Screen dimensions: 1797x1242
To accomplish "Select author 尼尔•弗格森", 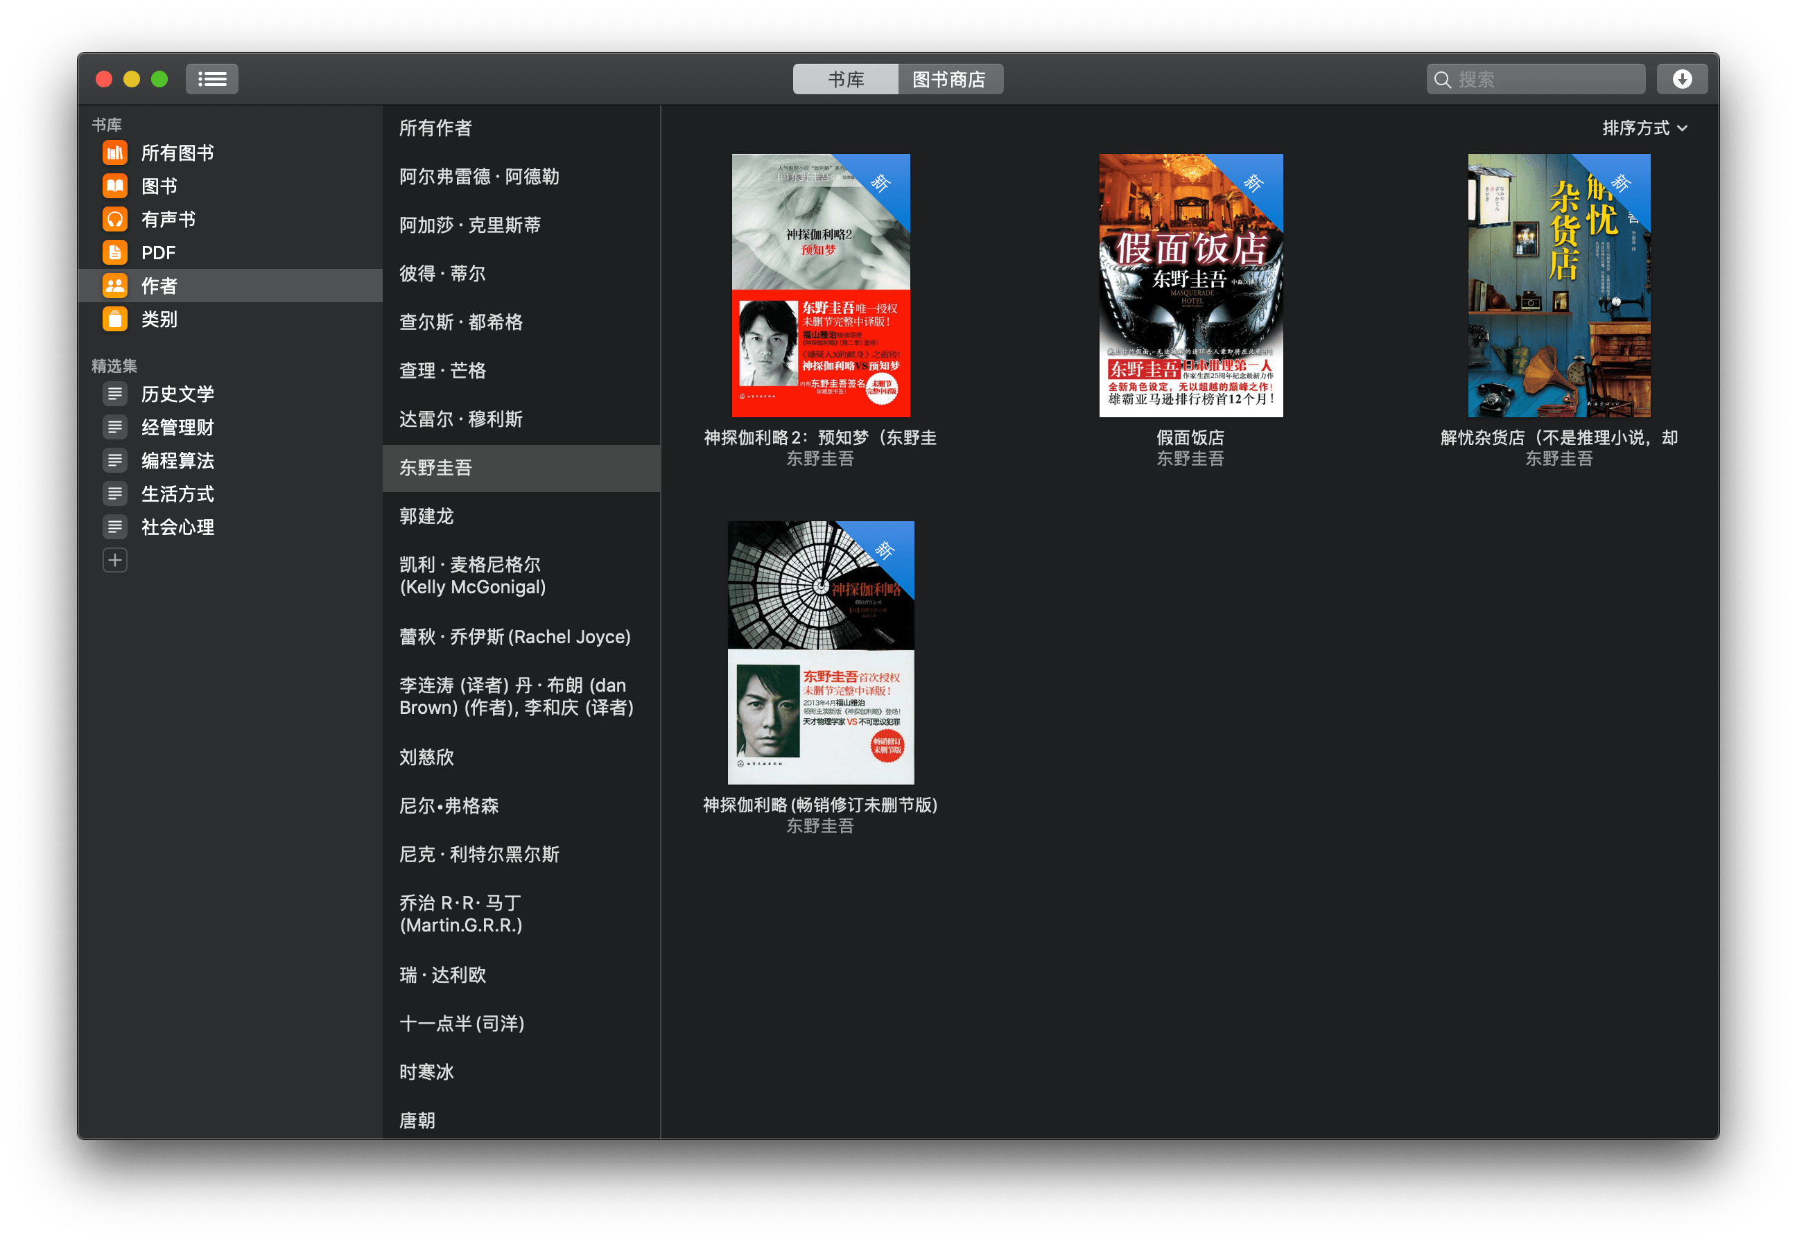I will click(x=521, y=806).
